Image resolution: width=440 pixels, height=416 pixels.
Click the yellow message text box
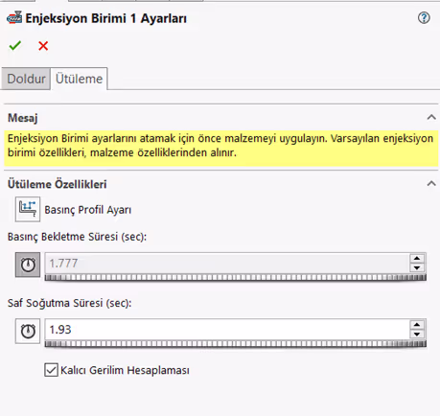click(221, 149)
